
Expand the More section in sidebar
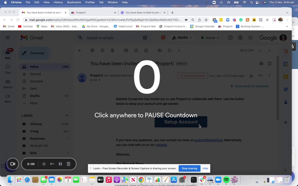34,103
